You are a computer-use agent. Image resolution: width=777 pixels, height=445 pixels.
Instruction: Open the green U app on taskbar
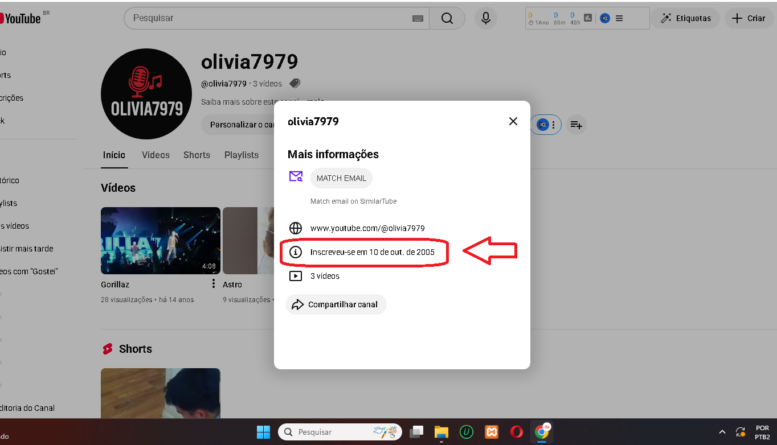point(467,432)
